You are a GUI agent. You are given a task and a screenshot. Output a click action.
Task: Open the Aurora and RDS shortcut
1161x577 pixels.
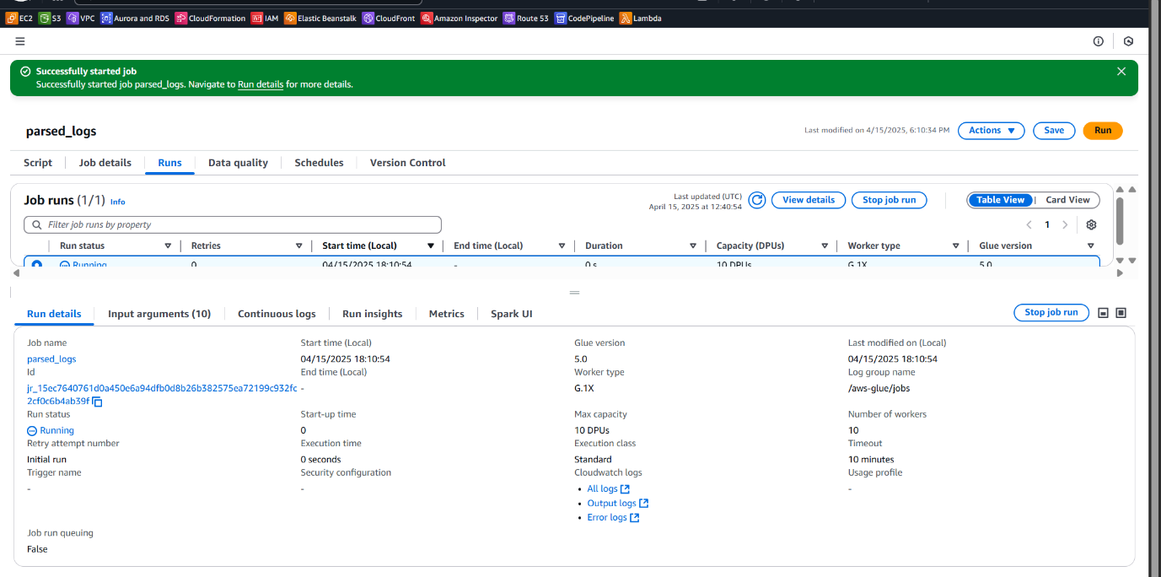click(x=135, y=18)
